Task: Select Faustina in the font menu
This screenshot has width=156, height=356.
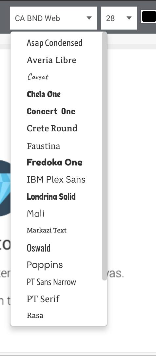Action: tap(44, 146)
